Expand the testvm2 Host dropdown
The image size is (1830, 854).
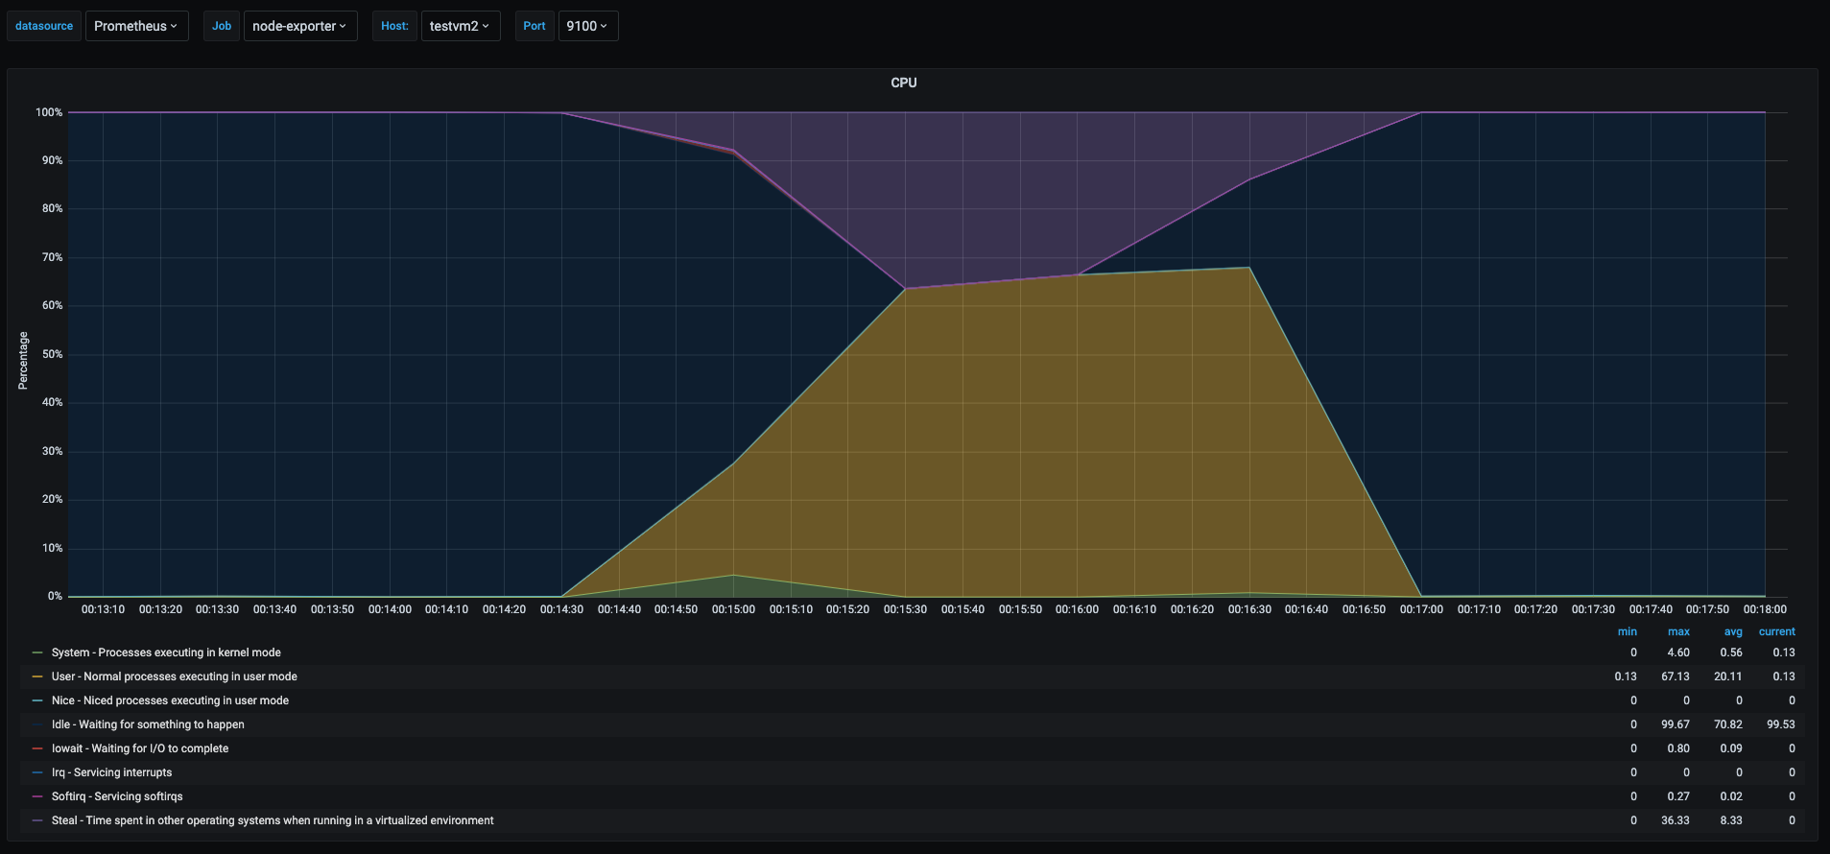click(460, 26)
